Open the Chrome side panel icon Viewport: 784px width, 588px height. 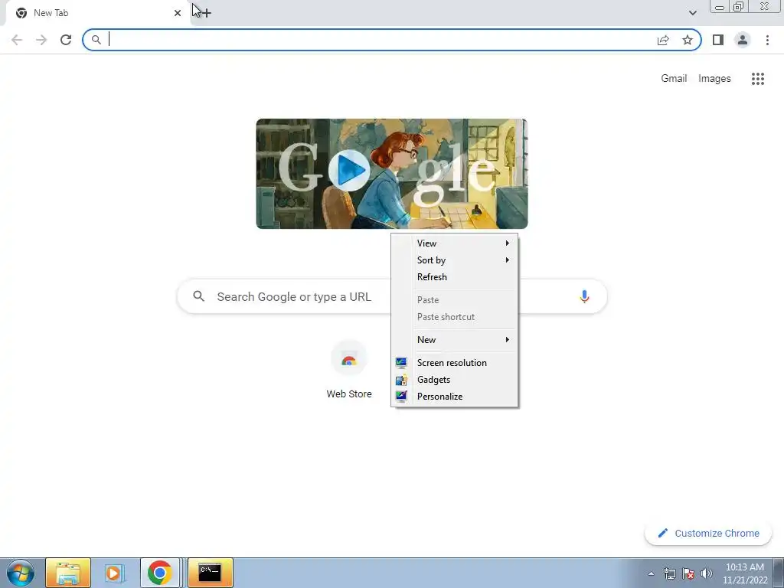[718, 40]
